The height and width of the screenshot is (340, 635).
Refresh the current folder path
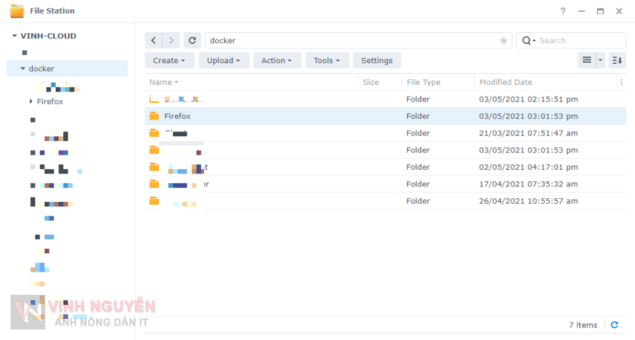click(192, 40)
